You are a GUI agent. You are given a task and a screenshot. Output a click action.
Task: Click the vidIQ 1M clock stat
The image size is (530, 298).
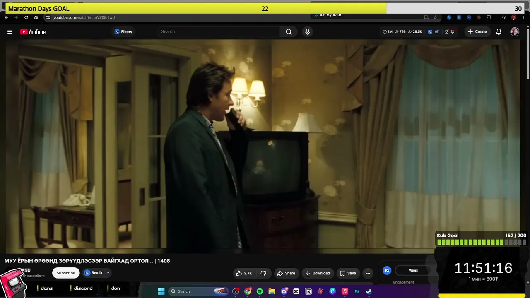pos(388,32)
